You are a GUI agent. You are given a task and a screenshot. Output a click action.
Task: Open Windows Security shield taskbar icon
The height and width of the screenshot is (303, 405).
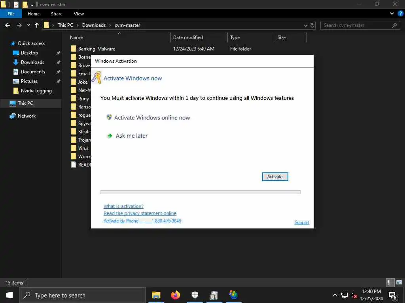(195, 295)
